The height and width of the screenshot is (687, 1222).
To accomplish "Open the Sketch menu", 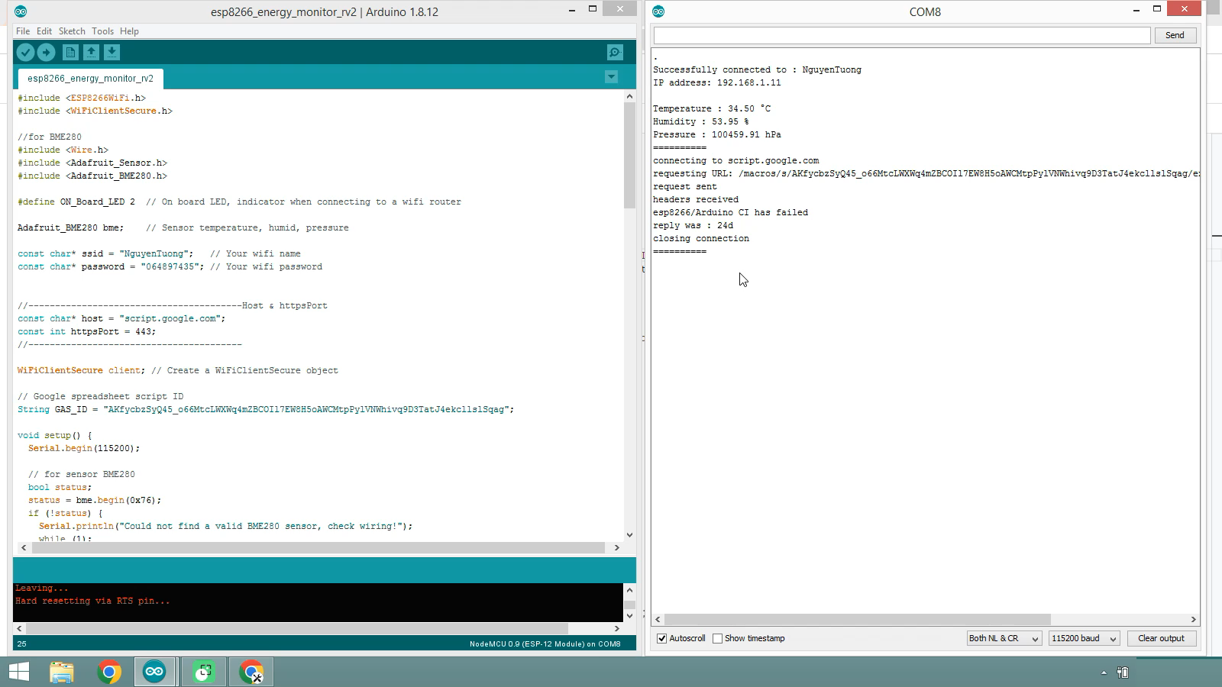I will click(72, 31).
